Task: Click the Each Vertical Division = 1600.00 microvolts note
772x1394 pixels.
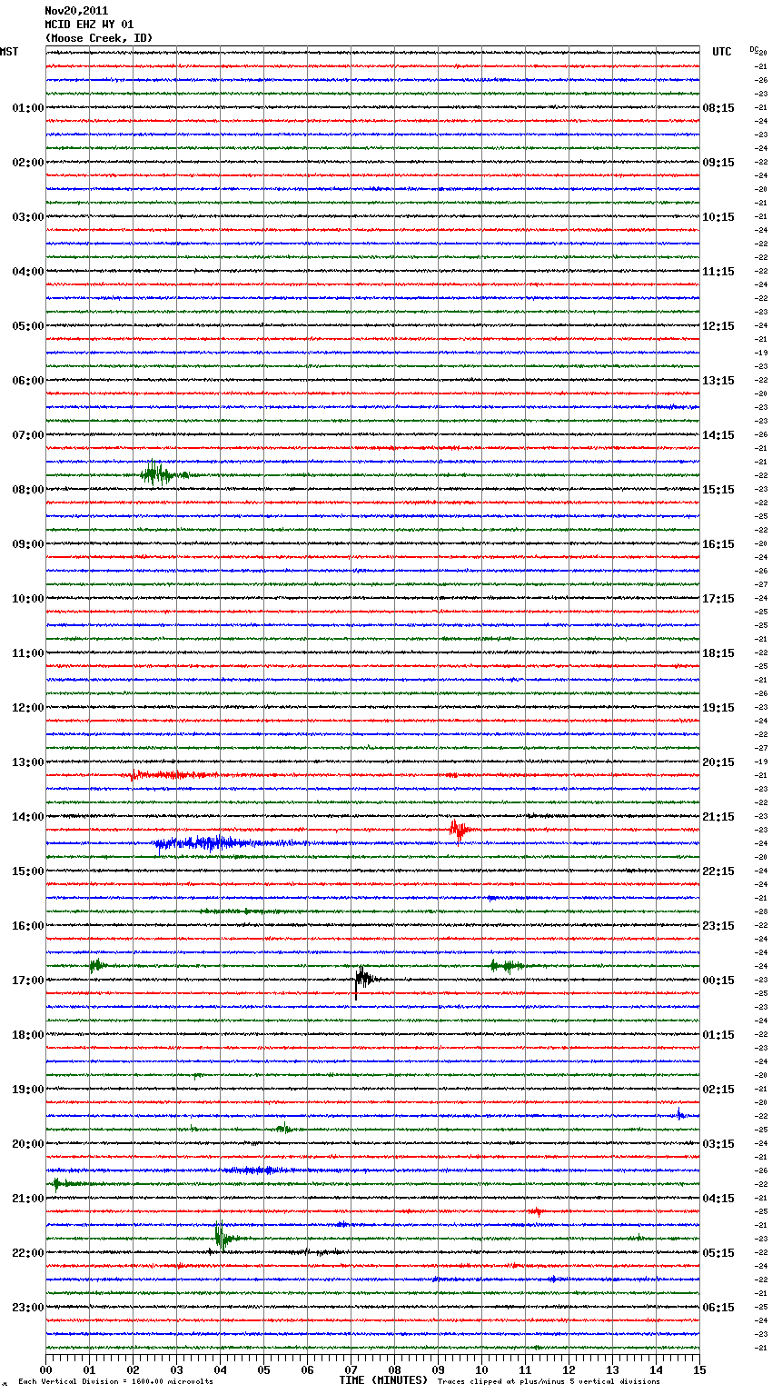Action: coord(115,1381)
